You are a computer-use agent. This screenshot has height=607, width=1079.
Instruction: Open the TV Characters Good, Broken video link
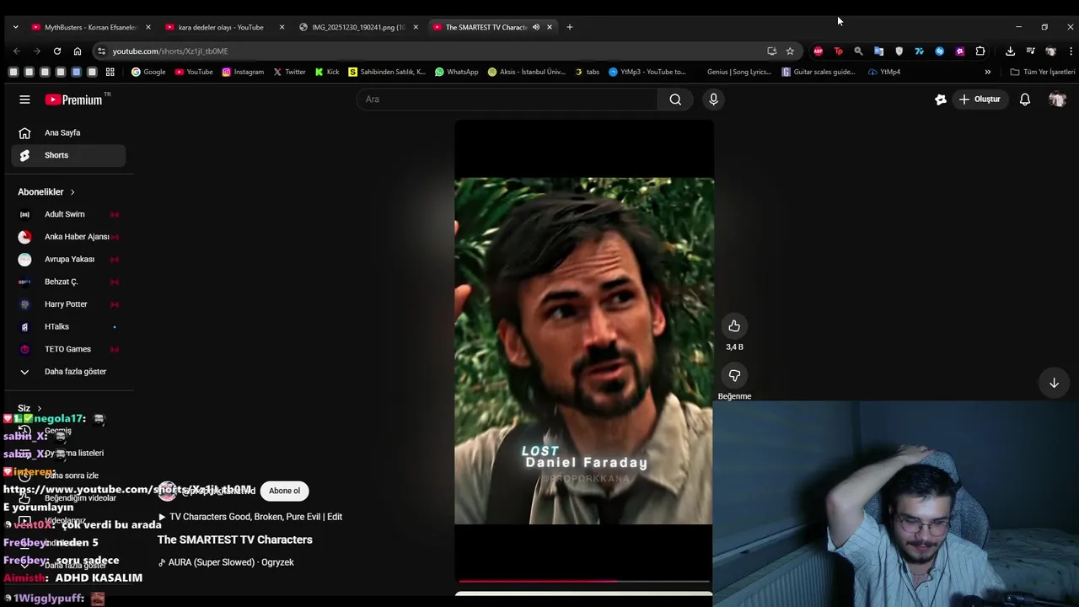point(250,517)
